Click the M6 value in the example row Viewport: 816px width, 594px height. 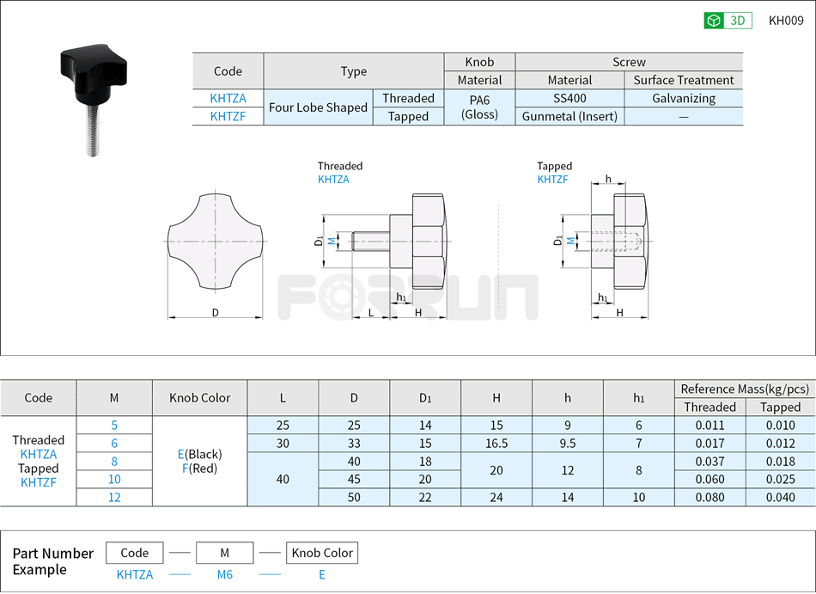(224, 575)
